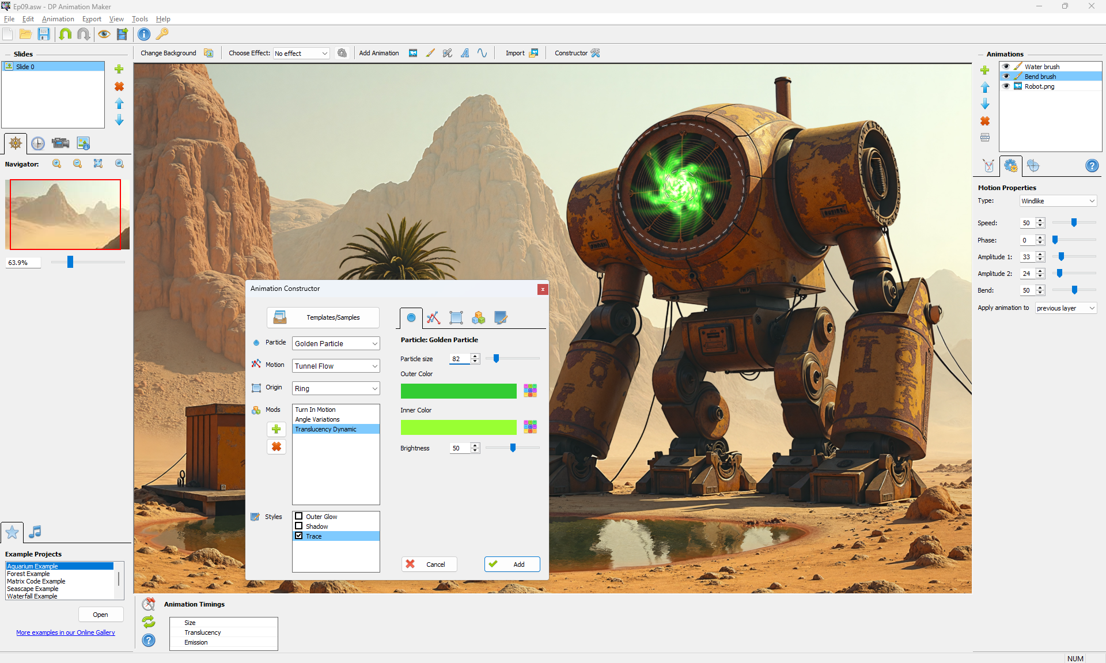
Task: Click the Import image icon
Action: click(533, 53)
